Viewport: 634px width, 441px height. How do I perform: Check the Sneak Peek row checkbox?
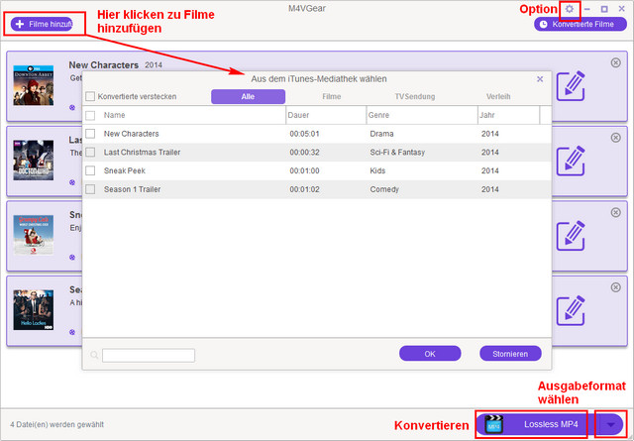pos(90,170)
